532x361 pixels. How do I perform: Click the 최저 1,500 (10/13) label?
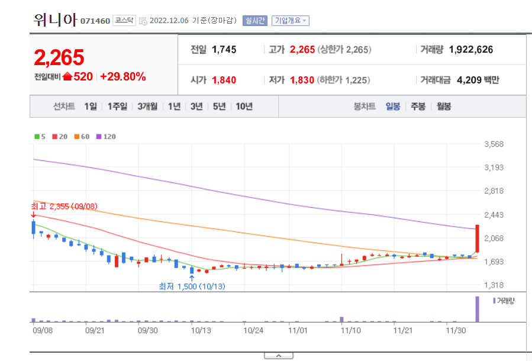point(192,286)
